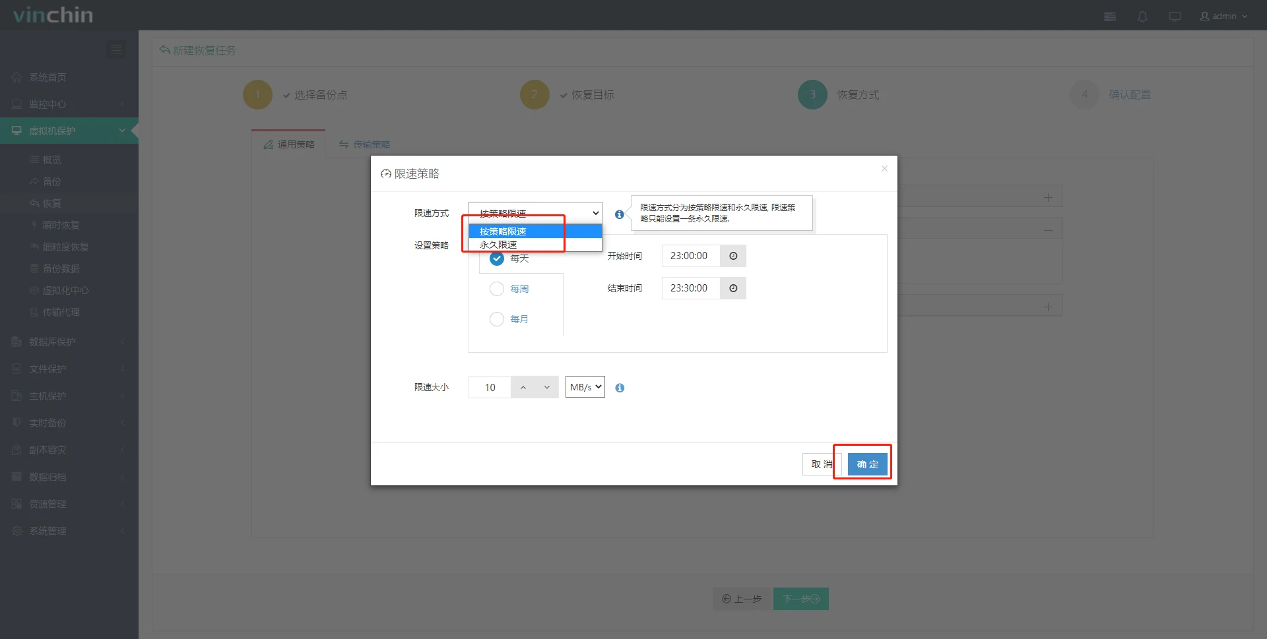Screen dimensions: 1267x639
Task: Toggle the sidebar hamburger menu
Action: [x=116, y=49]
